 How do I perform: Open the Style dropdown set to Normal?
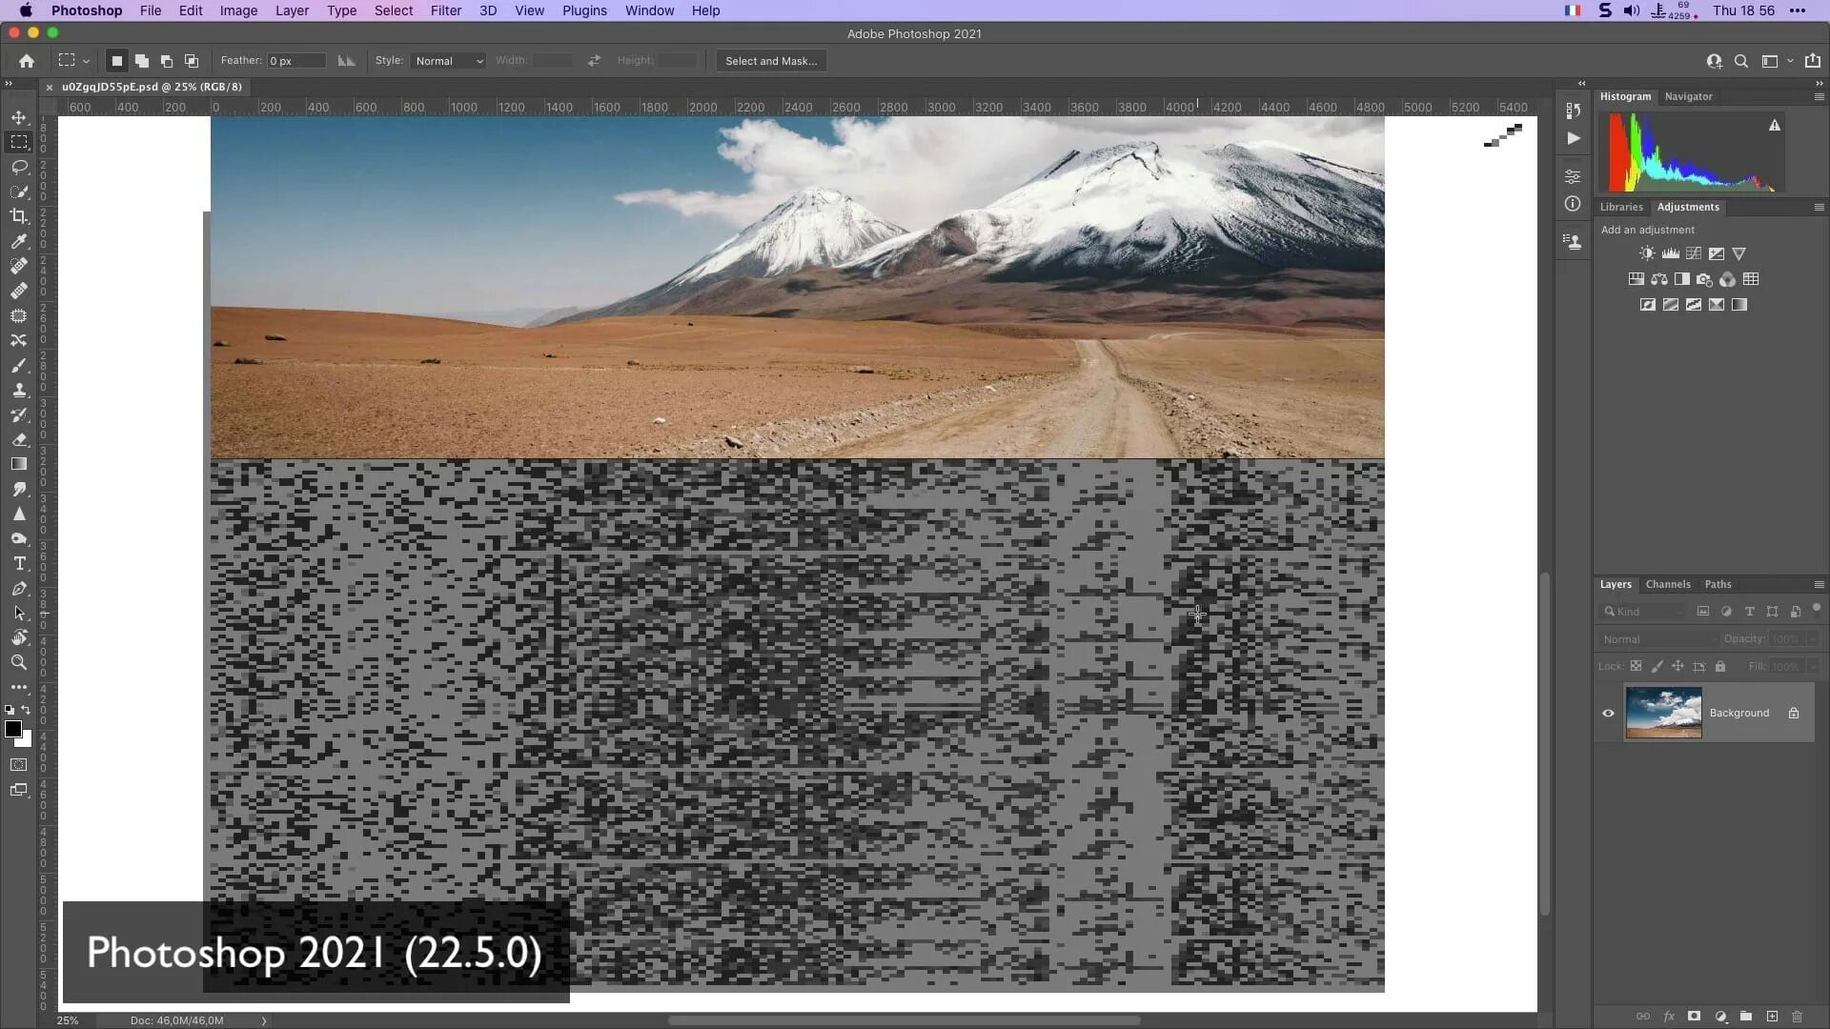(449, 61)
